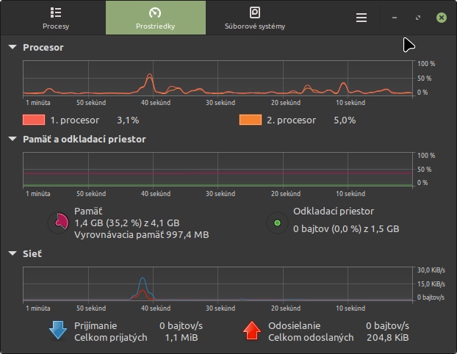Click the memory and swap history graph

click(217, 170)
